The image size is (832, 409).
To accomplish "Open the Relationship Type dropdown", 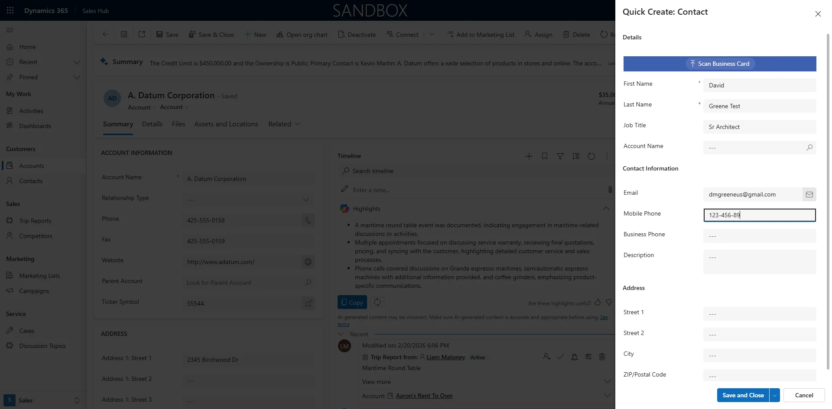I will (306, 200).
